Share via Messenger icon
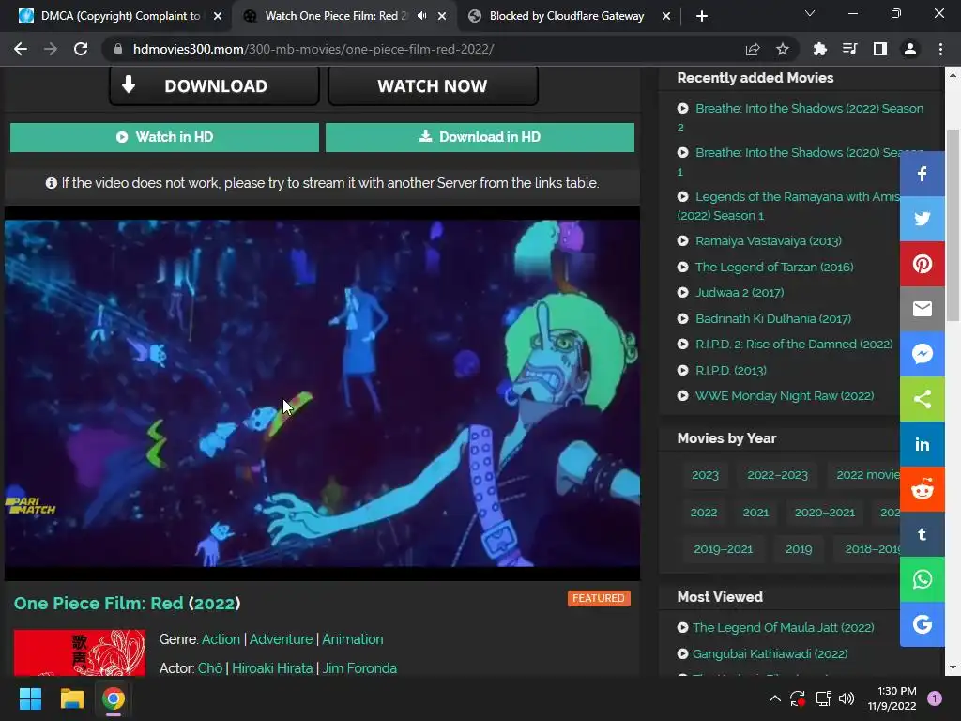The image size is (961, 721). point(922,354)
